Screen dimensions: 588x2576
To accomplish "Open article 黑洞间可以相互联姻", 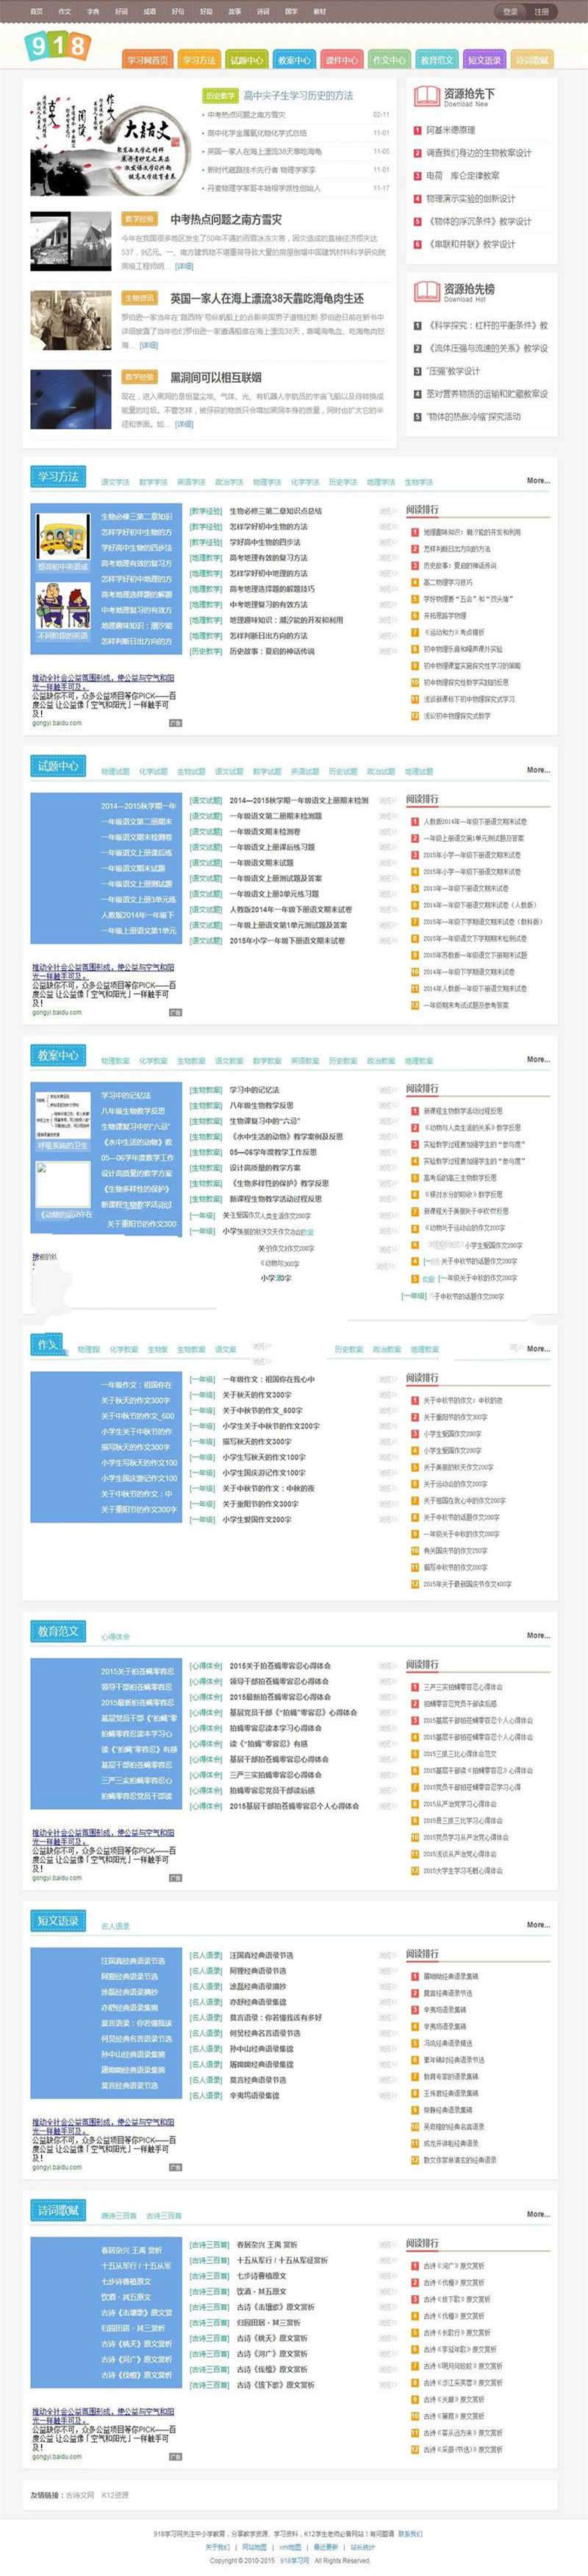I will pos(215,377).
